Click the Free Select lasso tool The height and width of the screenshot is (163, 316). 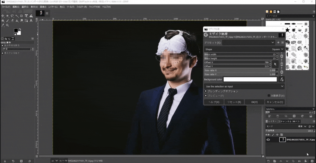click(12, 16)
